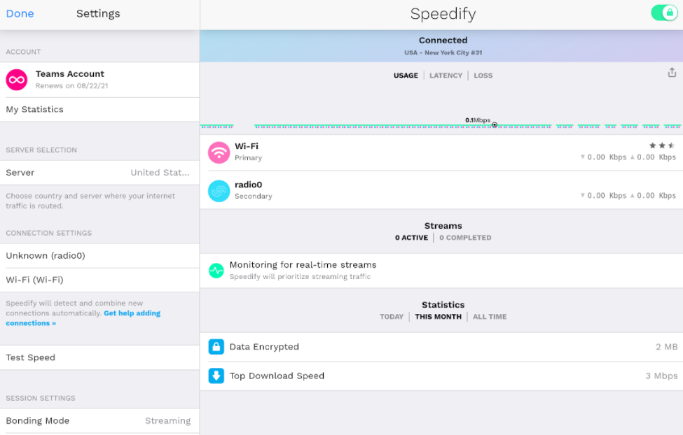Viewport: 683px width, 435px height.
Task: Open the share/export icon on the graph
Action: (672, 72)
